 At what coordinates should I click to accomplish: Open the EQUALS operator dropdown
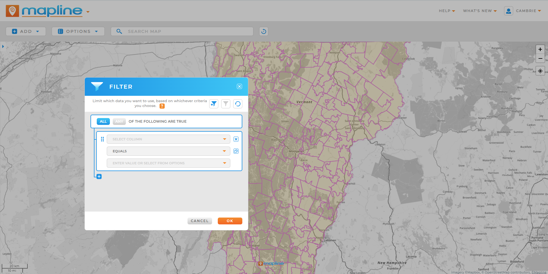tap(168, 151)
